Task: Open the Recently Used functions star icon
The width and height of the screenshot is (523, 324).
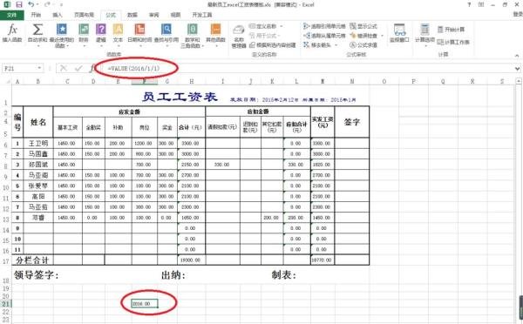Action: [x=61, y=35]
